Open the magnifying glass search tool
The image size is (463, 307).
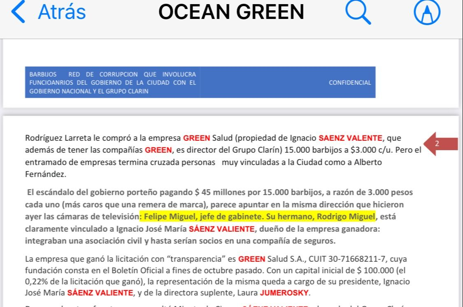click(358, 12)
